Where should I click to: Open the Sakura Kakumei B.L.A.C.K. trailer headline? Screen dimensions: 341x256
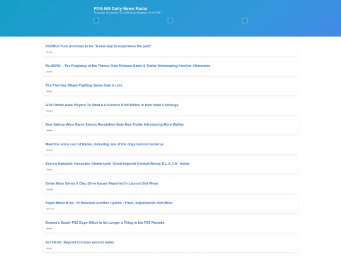click(117, 164)
